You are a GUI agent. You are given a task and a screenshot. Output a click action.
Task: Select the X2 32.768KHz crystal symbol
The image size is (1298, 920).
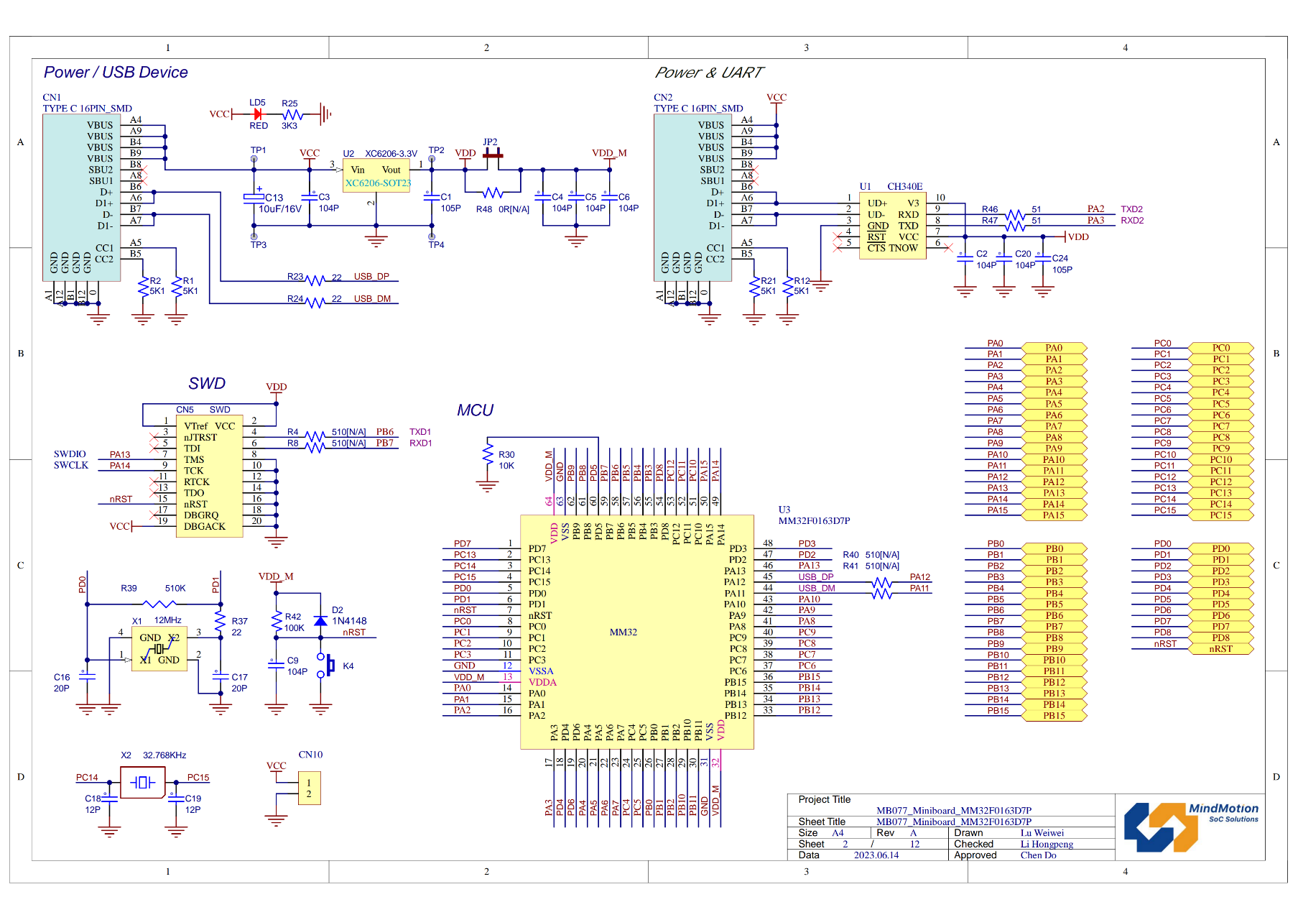point(144,781)
